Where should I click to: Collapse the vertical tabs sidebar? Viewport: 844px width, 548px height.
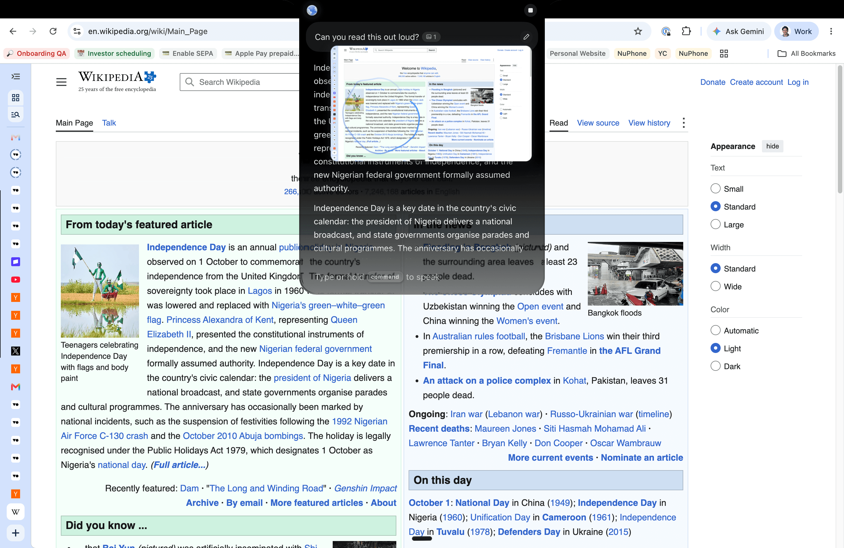(16, 76)
